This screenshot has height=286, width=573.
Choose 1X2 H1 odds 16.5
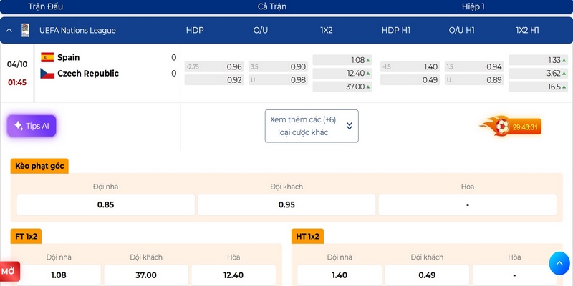click(x=538, y=87)
